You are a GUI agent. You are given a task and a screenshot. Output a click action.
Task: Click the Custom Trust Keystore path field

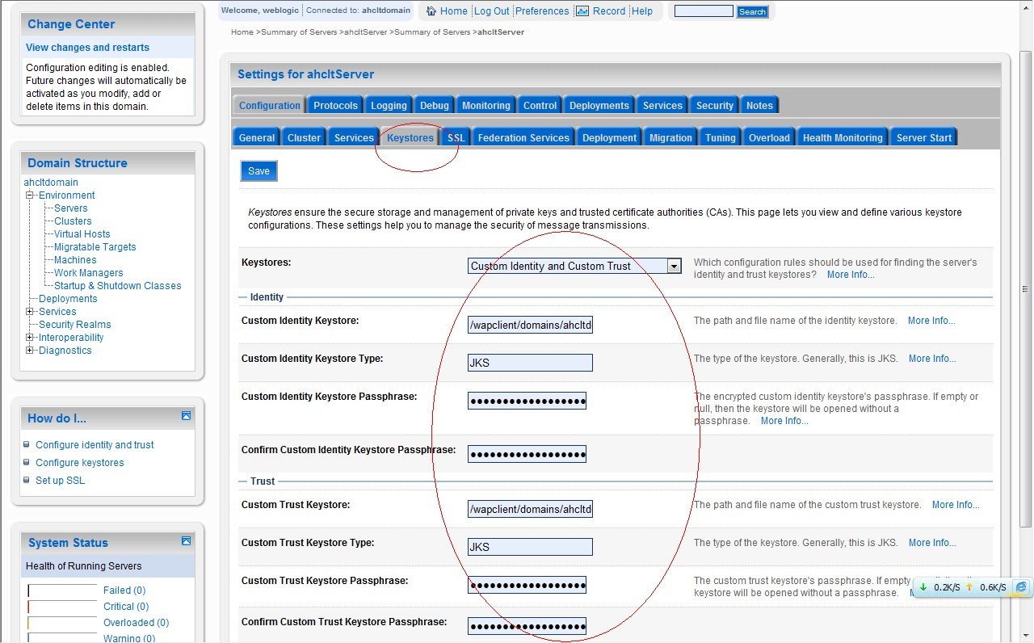click(530, 509)
